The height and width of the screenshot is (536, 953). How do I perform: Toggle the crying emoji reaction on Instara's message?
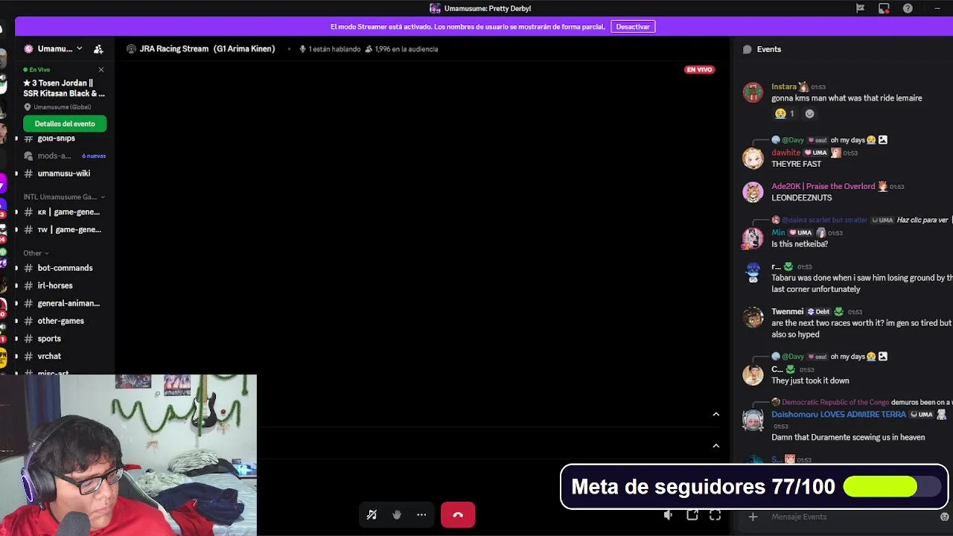785,114
